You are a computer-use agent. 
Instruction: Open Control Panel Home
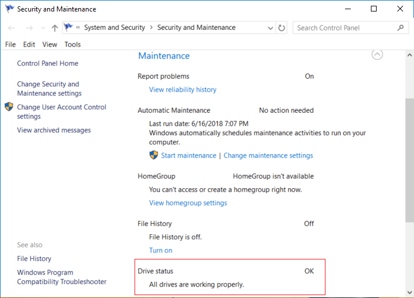48,63
